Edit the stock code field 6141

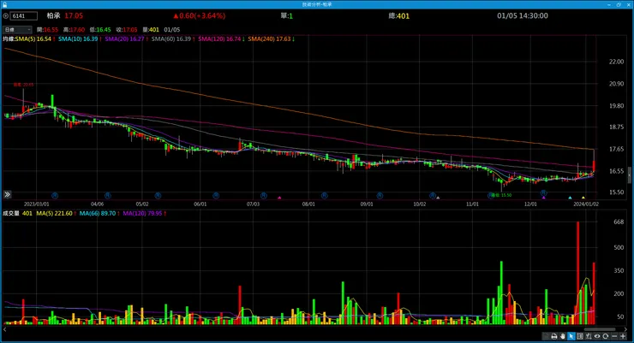coord(24,16)
